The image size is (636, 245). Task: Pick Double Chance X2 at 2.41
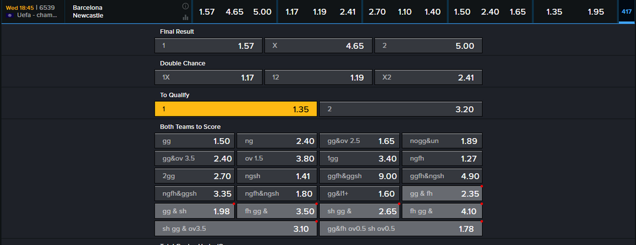click(x=428, y=78)
